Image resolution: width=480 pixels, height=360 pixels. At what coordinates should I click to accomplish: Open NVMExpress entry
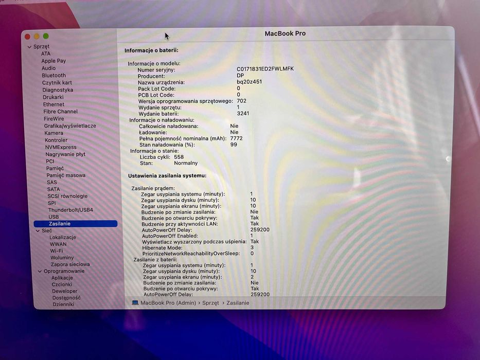61,147
